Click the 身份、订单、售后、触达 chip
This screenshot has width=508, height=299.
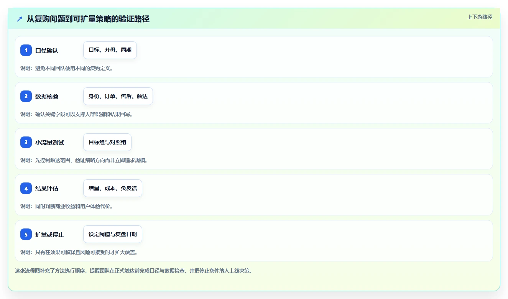pos(118,96)
